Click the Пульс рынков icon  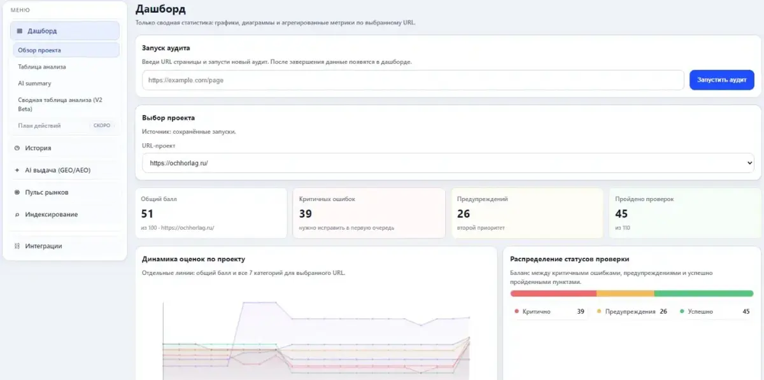[17, 192]
